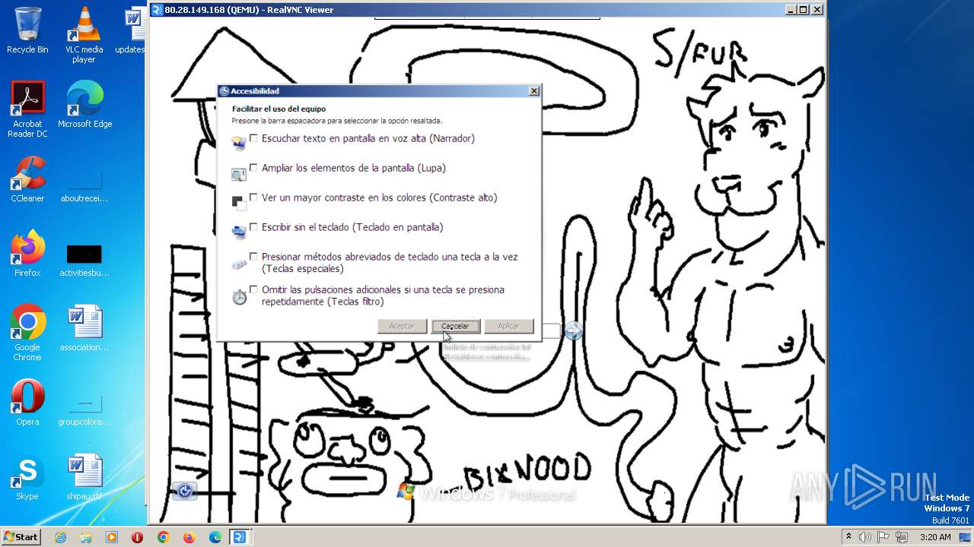This screenshot has width=974, height=547.
Task: Click the sticky keys icon
Action: tap(239, 264)
